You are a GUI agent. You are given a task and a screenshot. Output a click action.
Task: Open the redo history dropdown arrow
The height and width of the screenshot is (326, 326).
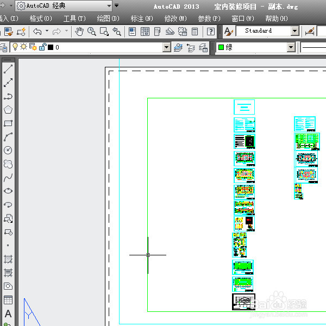(66, 31)
